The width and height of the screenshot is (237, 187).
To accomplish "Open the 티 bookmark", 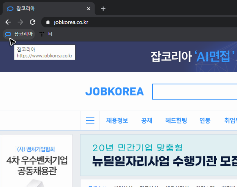I will pos(46,34).
